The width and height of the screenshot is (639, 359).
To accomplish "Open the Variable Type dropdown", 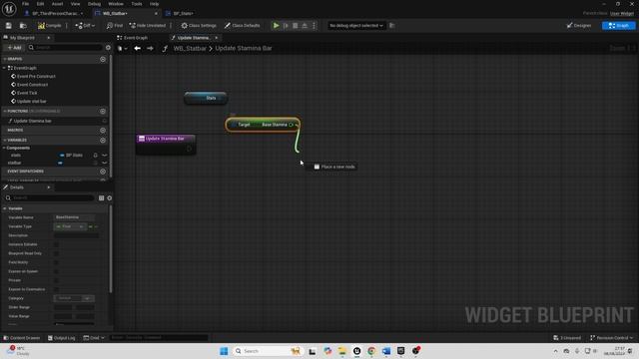I will coord(70,226).
